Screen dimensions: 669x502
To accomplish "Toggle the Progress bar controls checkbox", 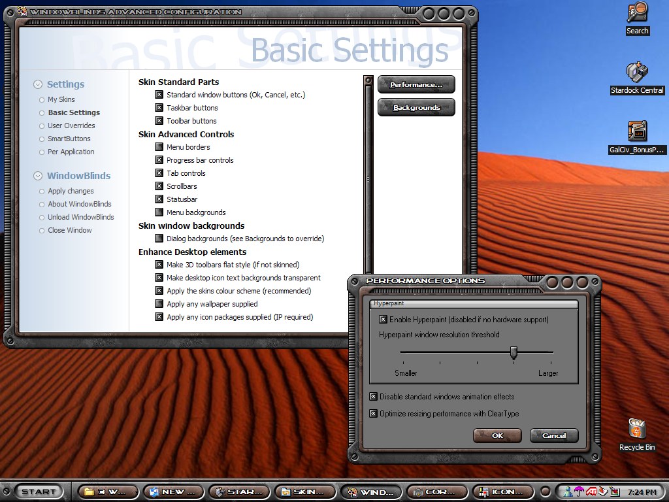I will [159, 160].
